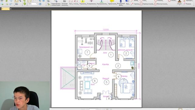Viewport: 195px width, 110px height.
Task: Select the Rectangle tool (Прямоугольник)
Action: tap(147, 4)
